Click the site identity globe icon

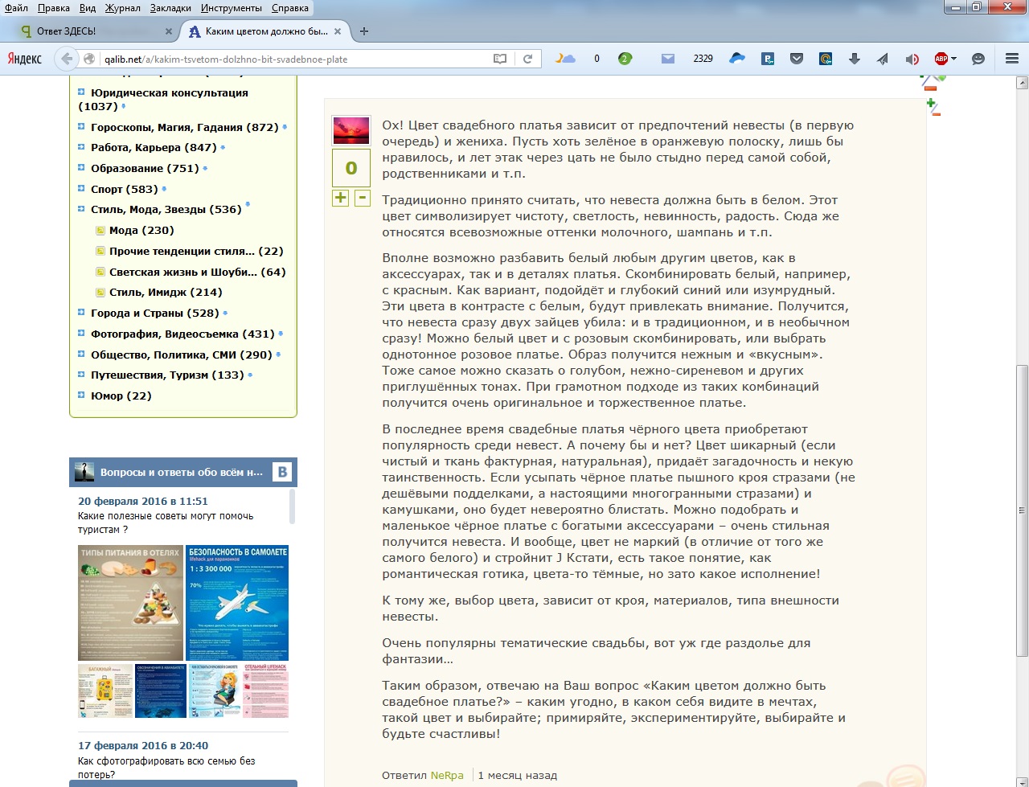[x=89, y=59]
